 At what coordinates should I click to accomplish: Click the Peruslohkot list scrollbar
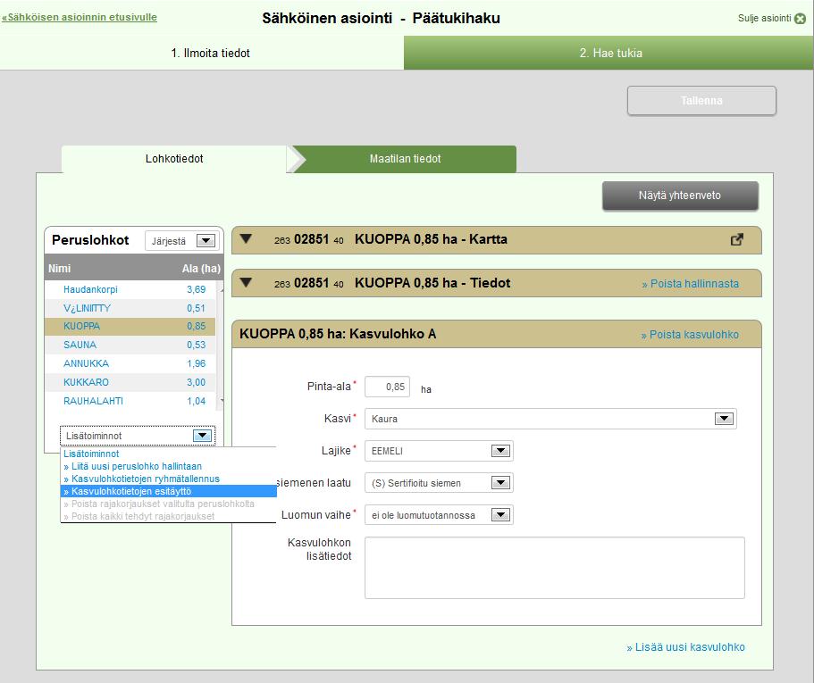coord(220,345)
